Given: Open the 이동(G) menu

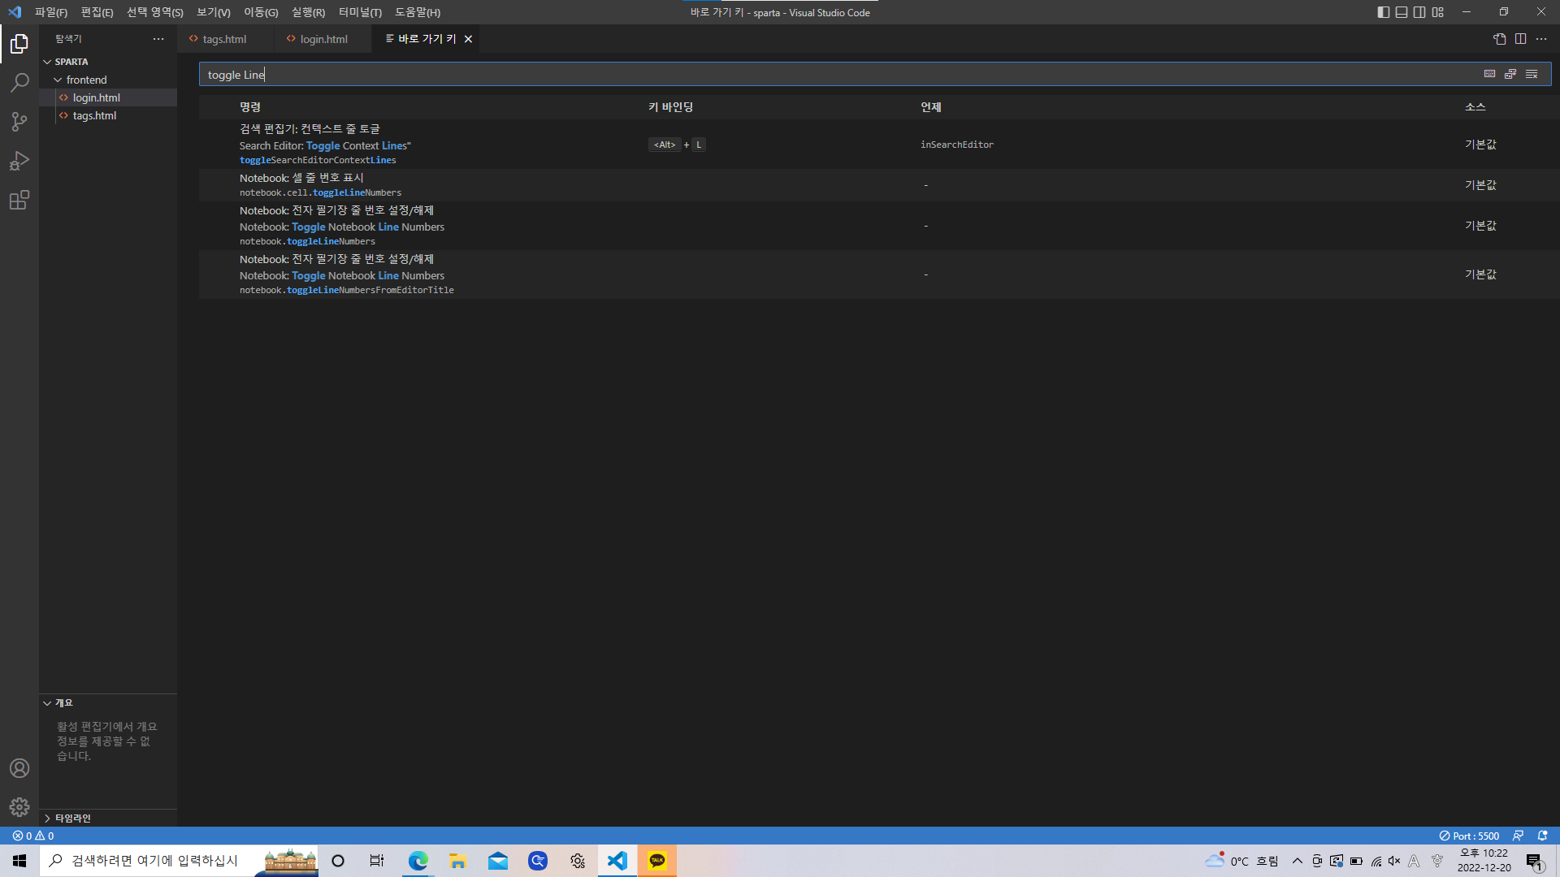Looking at the screenshot, I should click(x=261, y=12).
